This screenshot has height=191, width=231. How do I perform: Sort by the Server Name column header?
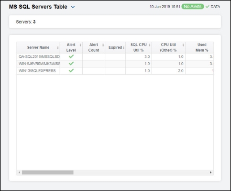38,47
